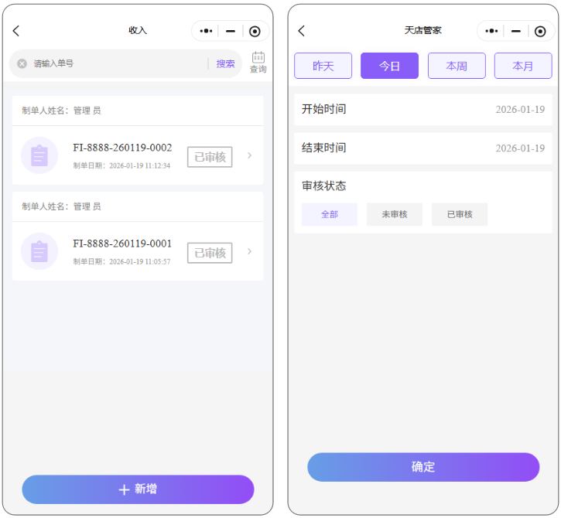Click back arrow on 天店管家 screen
The image size is (561, 518).
pyautogui.click(x=301, y=31)
